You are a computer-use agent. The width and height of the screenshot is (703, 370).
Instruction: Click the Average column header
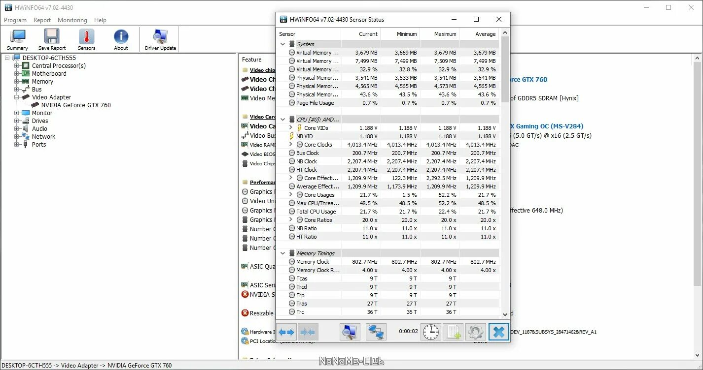point(479,34)
